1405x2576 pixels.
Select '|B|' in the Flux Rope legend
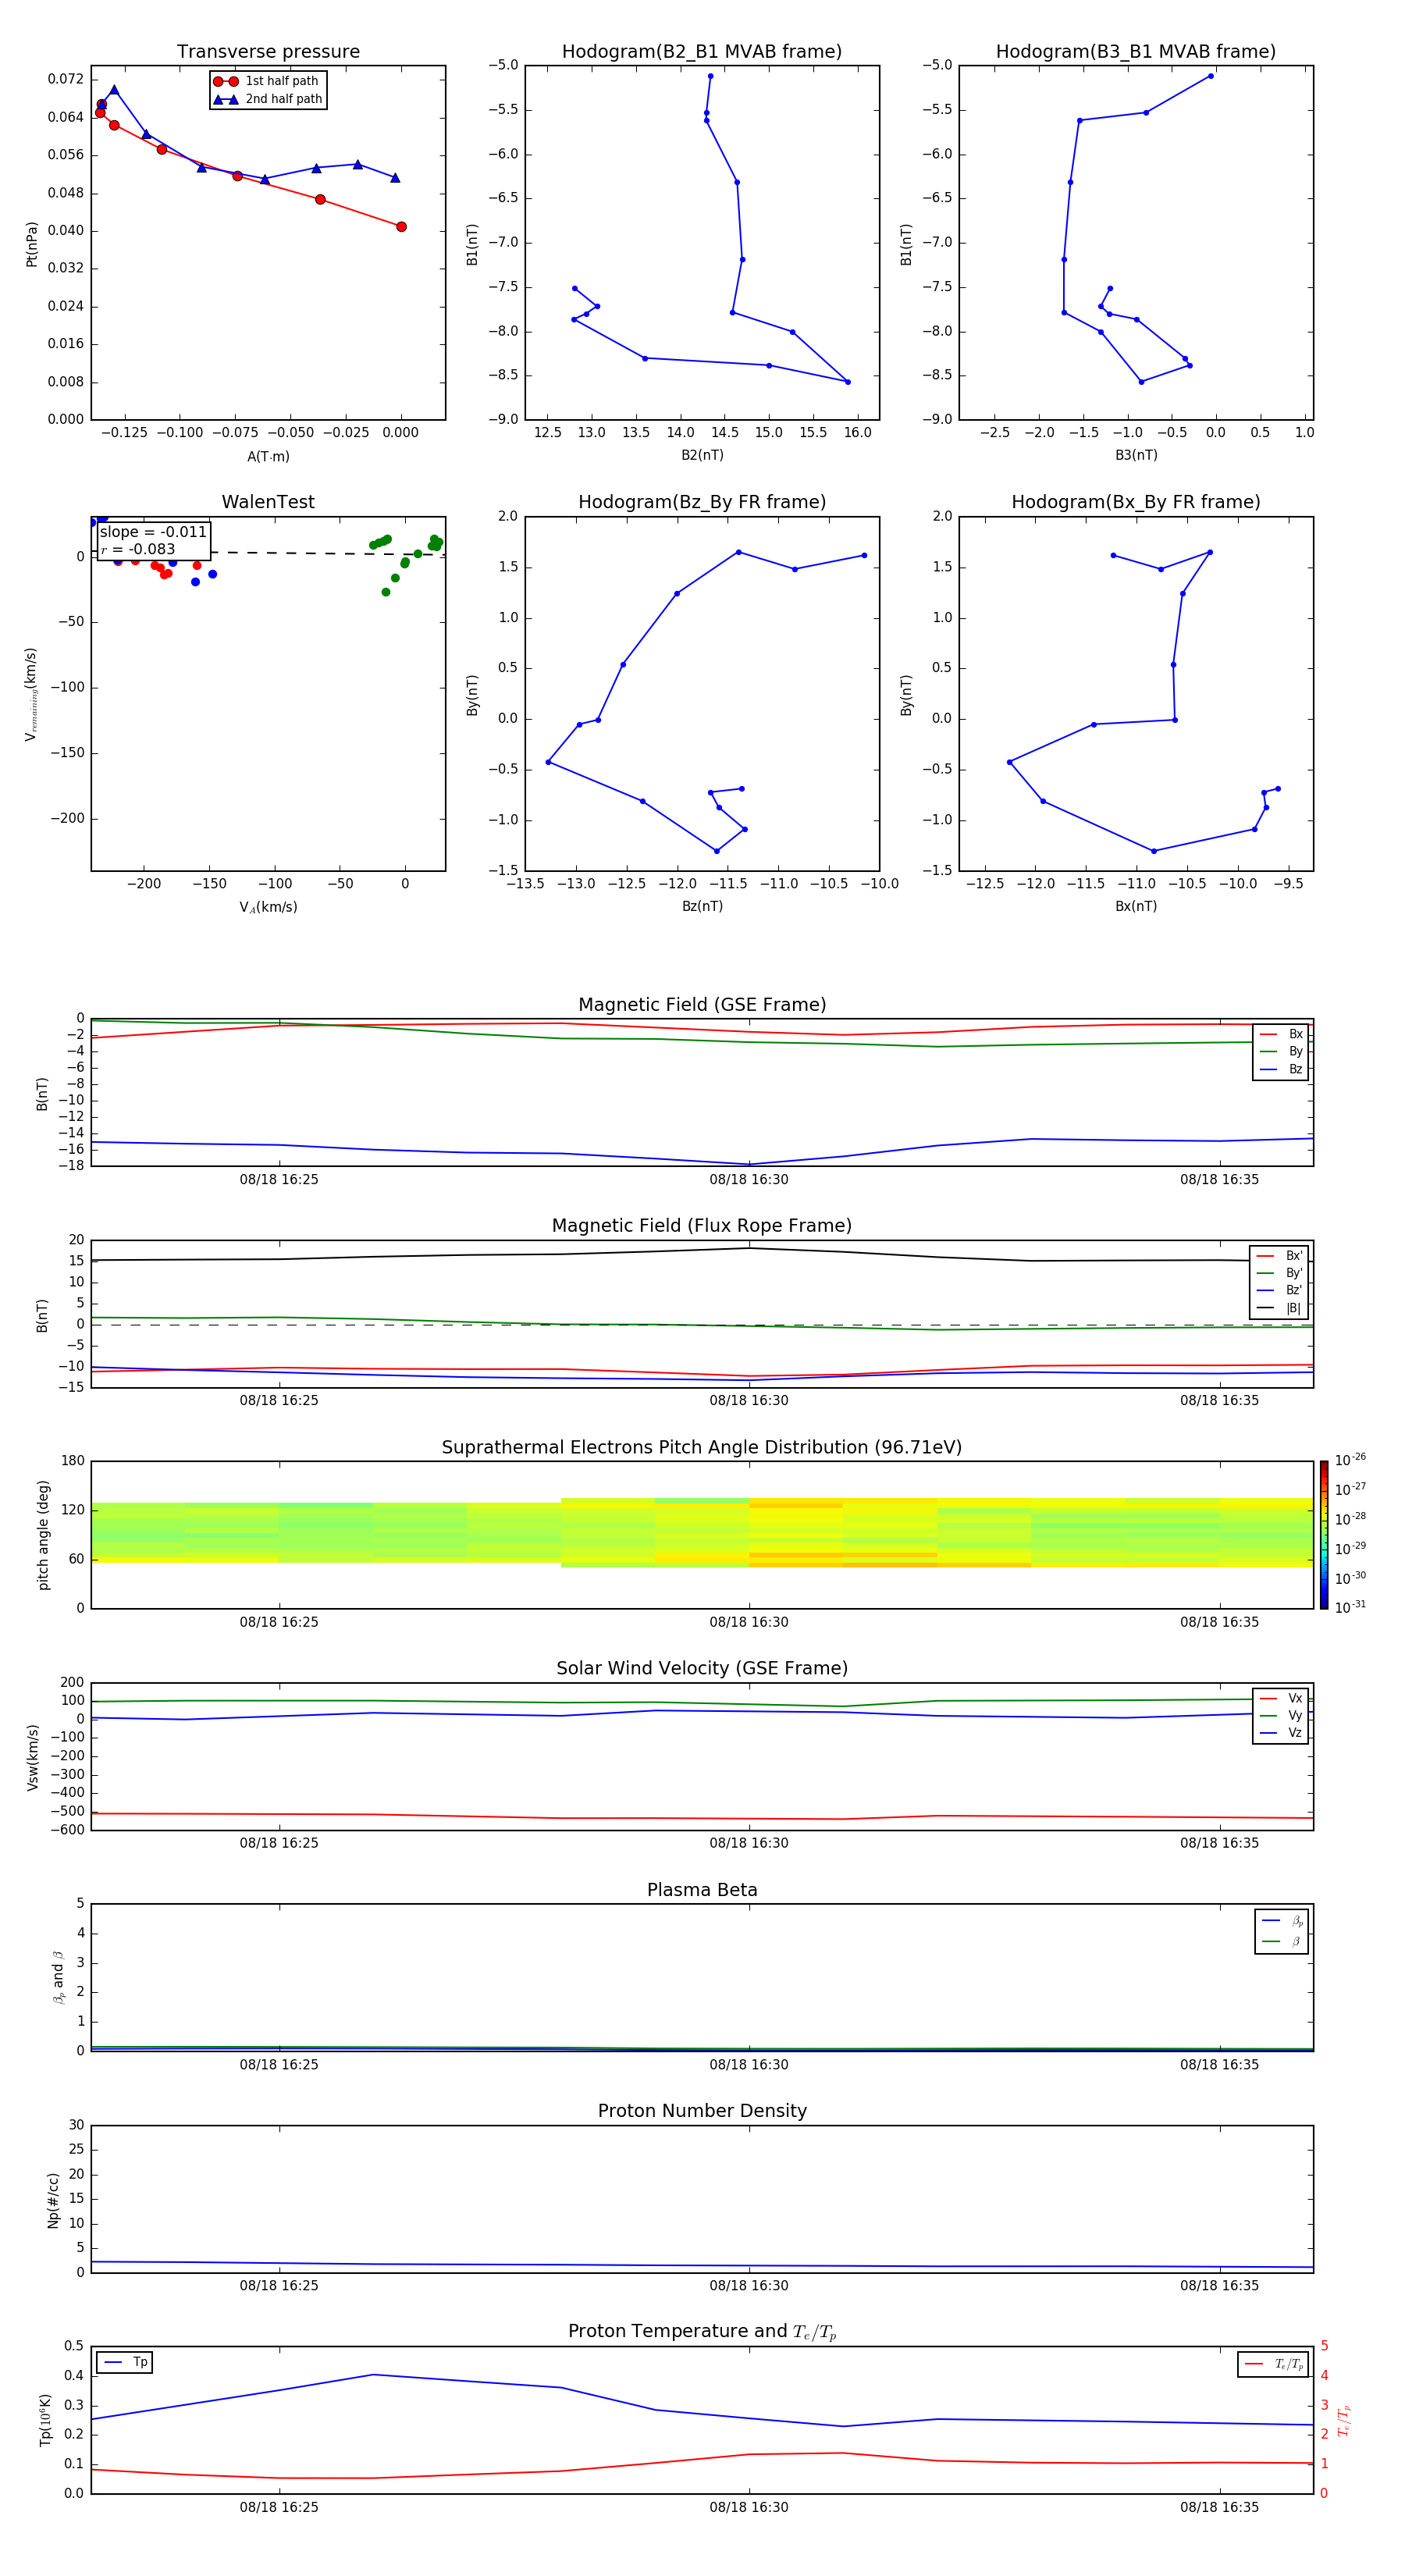(x=1280, y=1308)
